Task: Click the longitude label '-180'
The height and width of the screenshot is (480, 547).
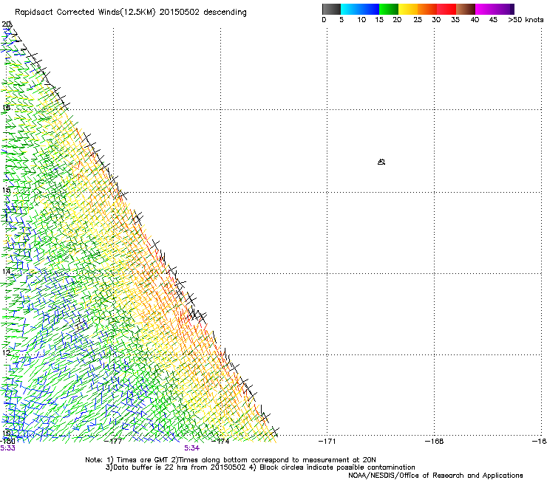Action: (7, 442)
